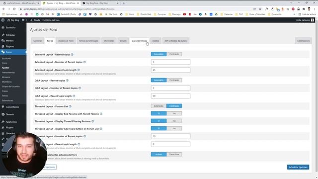Edit Q&A Layout Recent topic length field

pyautogui.click(x=170, y=96)
